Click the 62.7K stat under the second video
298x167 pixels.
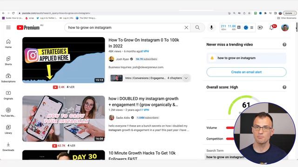pos(59,146)
